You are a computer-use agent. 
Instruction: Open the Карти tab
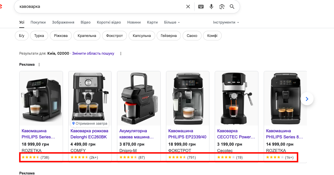coord(152,22)
